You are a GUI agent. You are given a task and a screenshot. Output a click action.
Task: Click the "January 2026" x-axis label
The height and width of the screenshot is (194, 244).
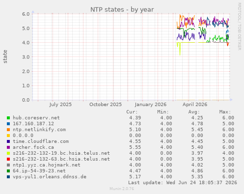click(x=151, y=105)
